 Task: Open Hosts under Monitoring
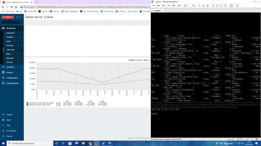(x=9, y=41)
